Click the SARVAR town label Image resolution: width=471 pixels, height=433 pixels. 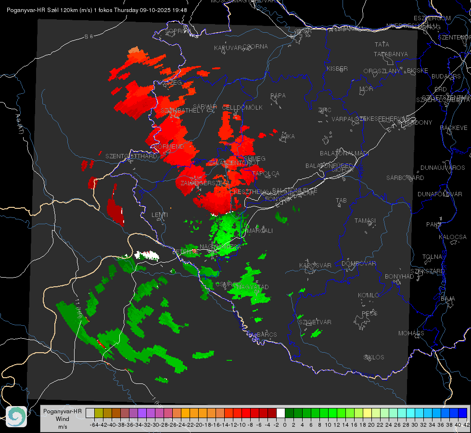click(x=205, y=107)
